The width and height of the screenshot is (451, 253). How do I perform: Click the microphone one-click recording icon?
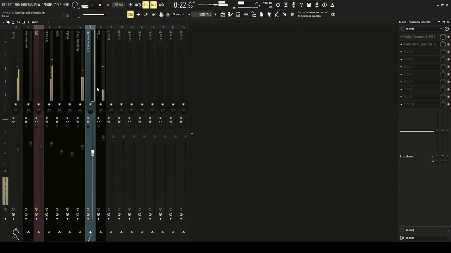(294, 5)
